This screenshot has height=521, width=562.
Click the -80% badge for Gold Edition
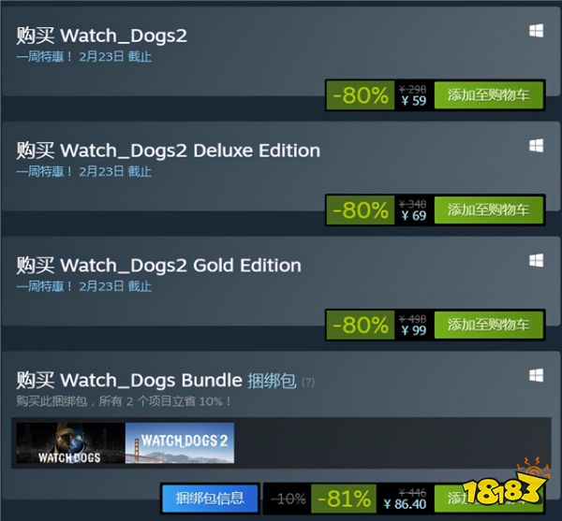click(361, 325)
